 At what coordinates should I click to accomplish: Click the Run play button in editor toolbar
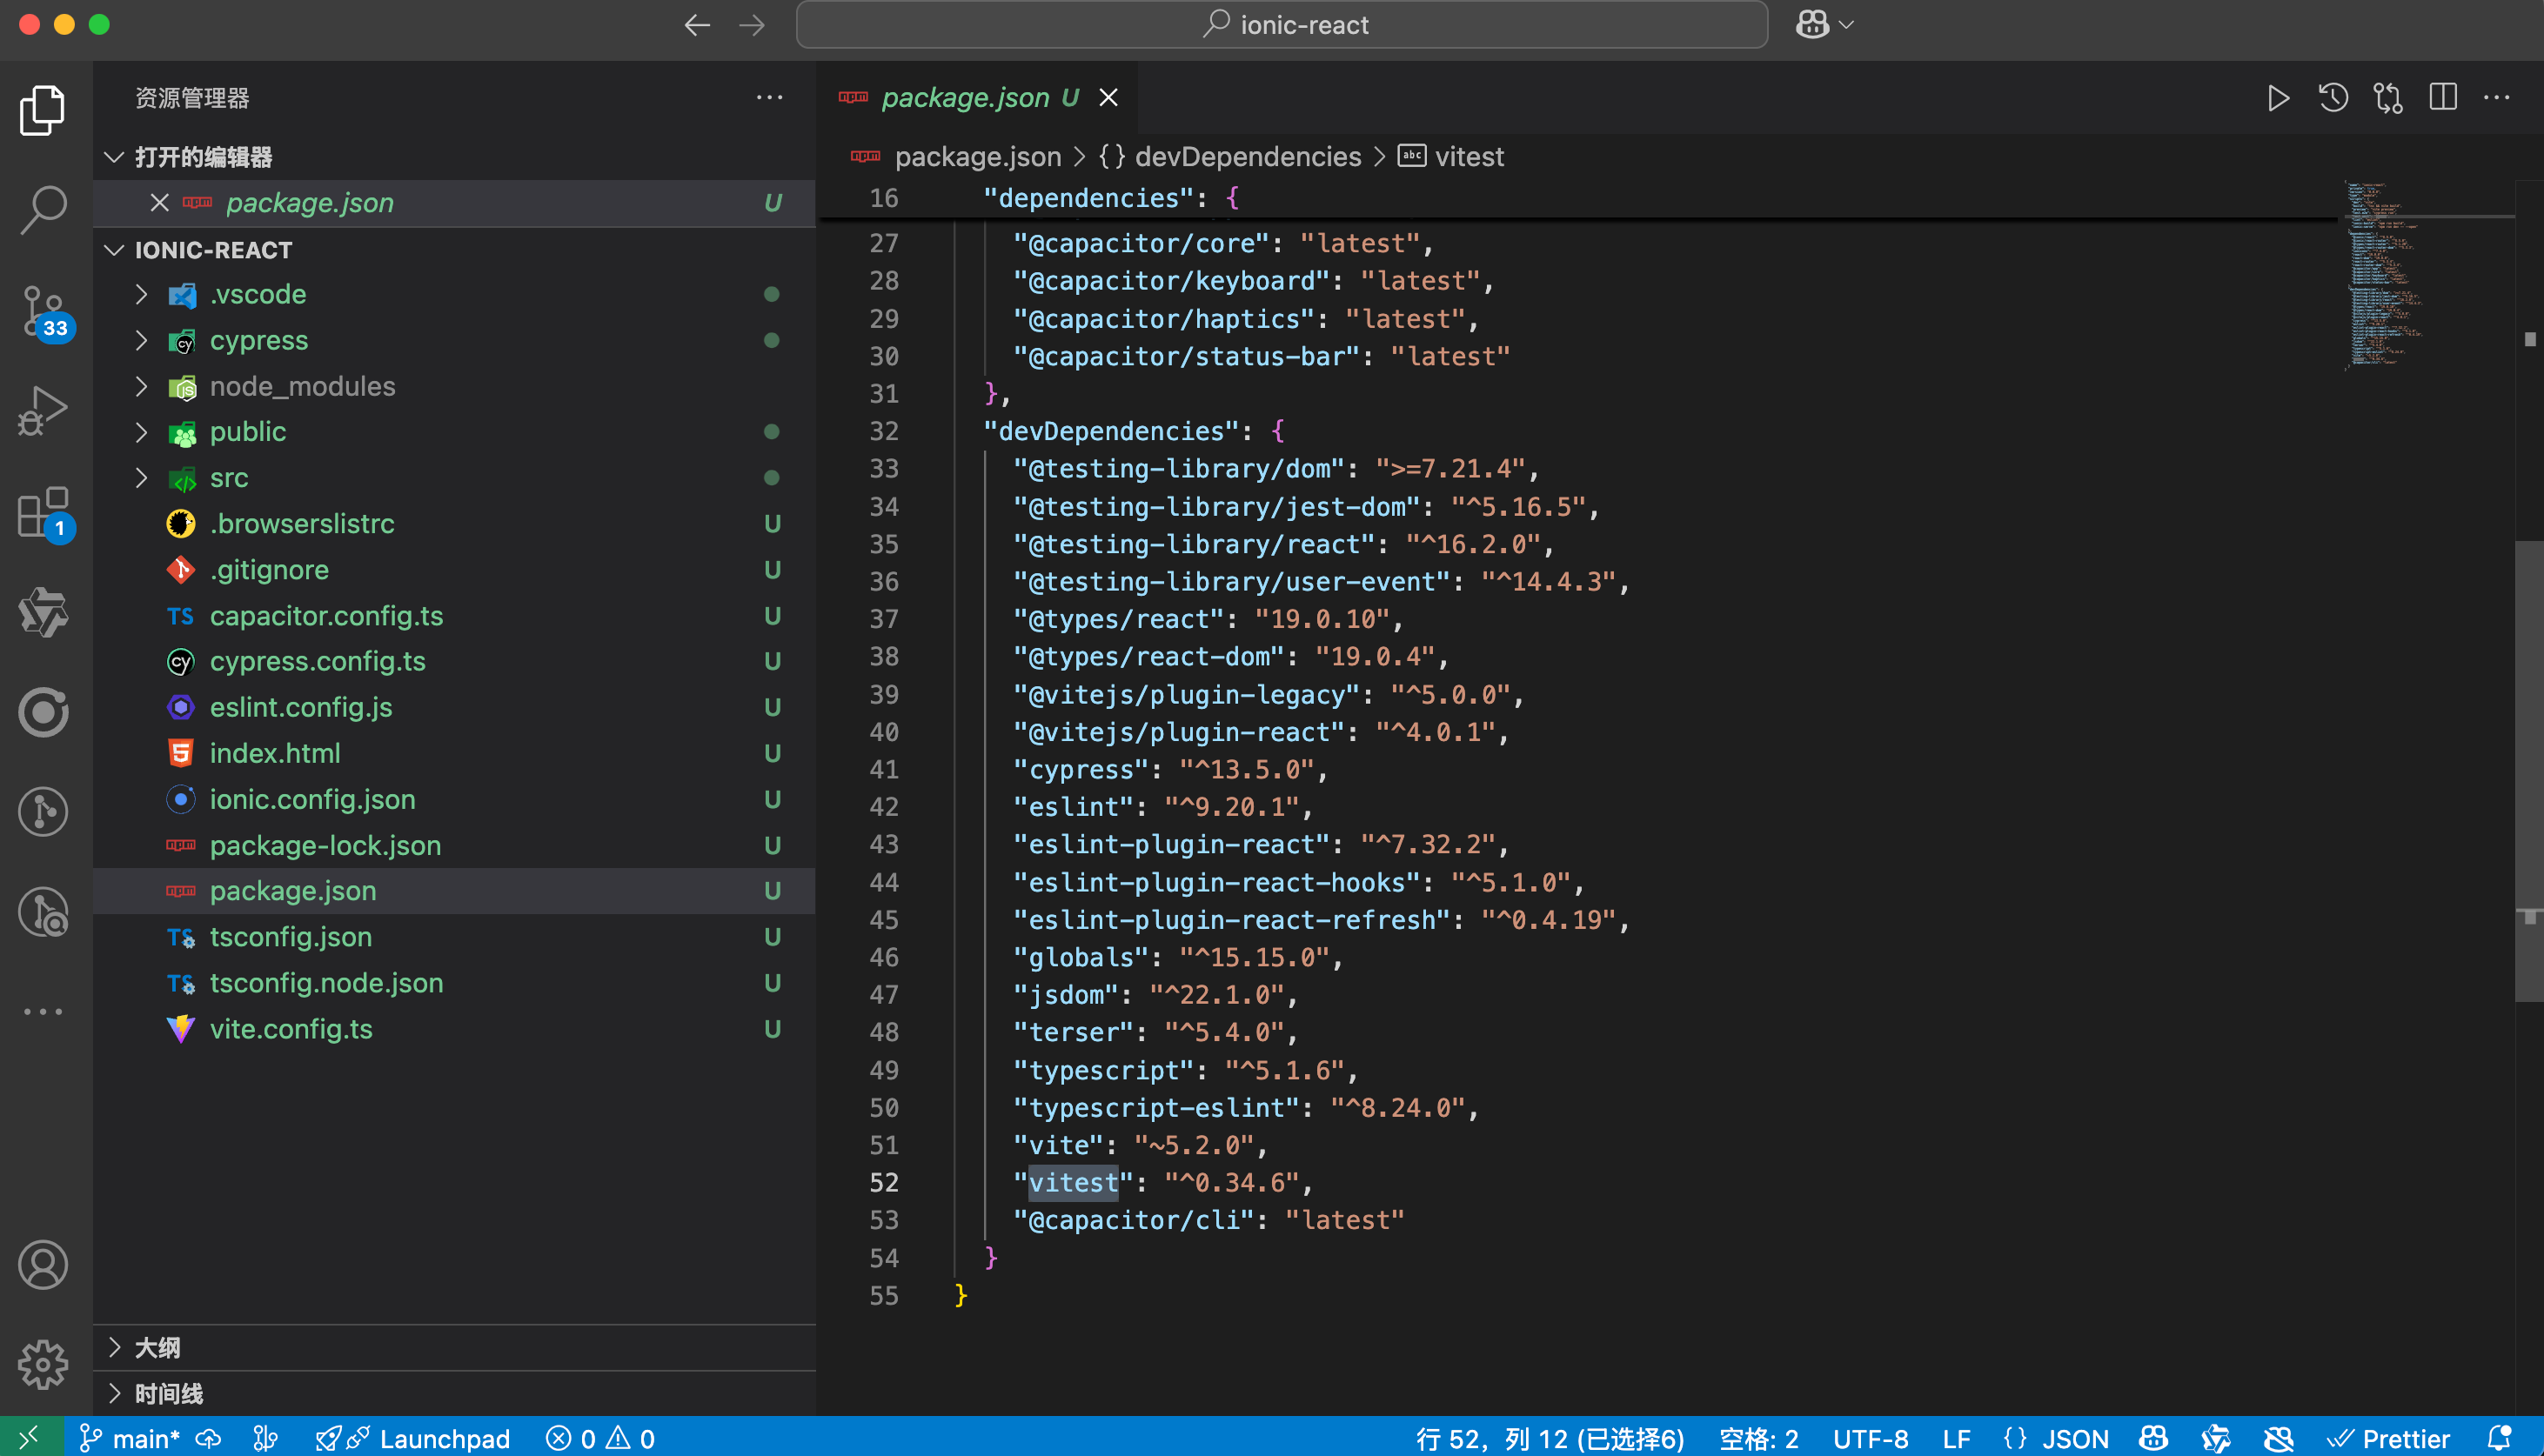point(2278,98)
